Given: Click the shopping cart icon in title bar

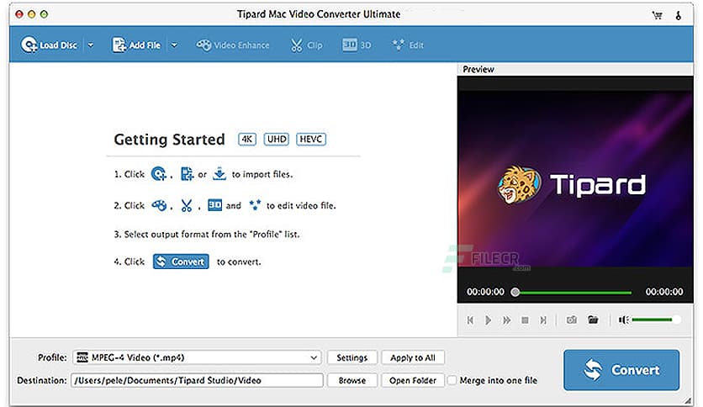Looking at the screenshot, I should (x=658, y=16).
